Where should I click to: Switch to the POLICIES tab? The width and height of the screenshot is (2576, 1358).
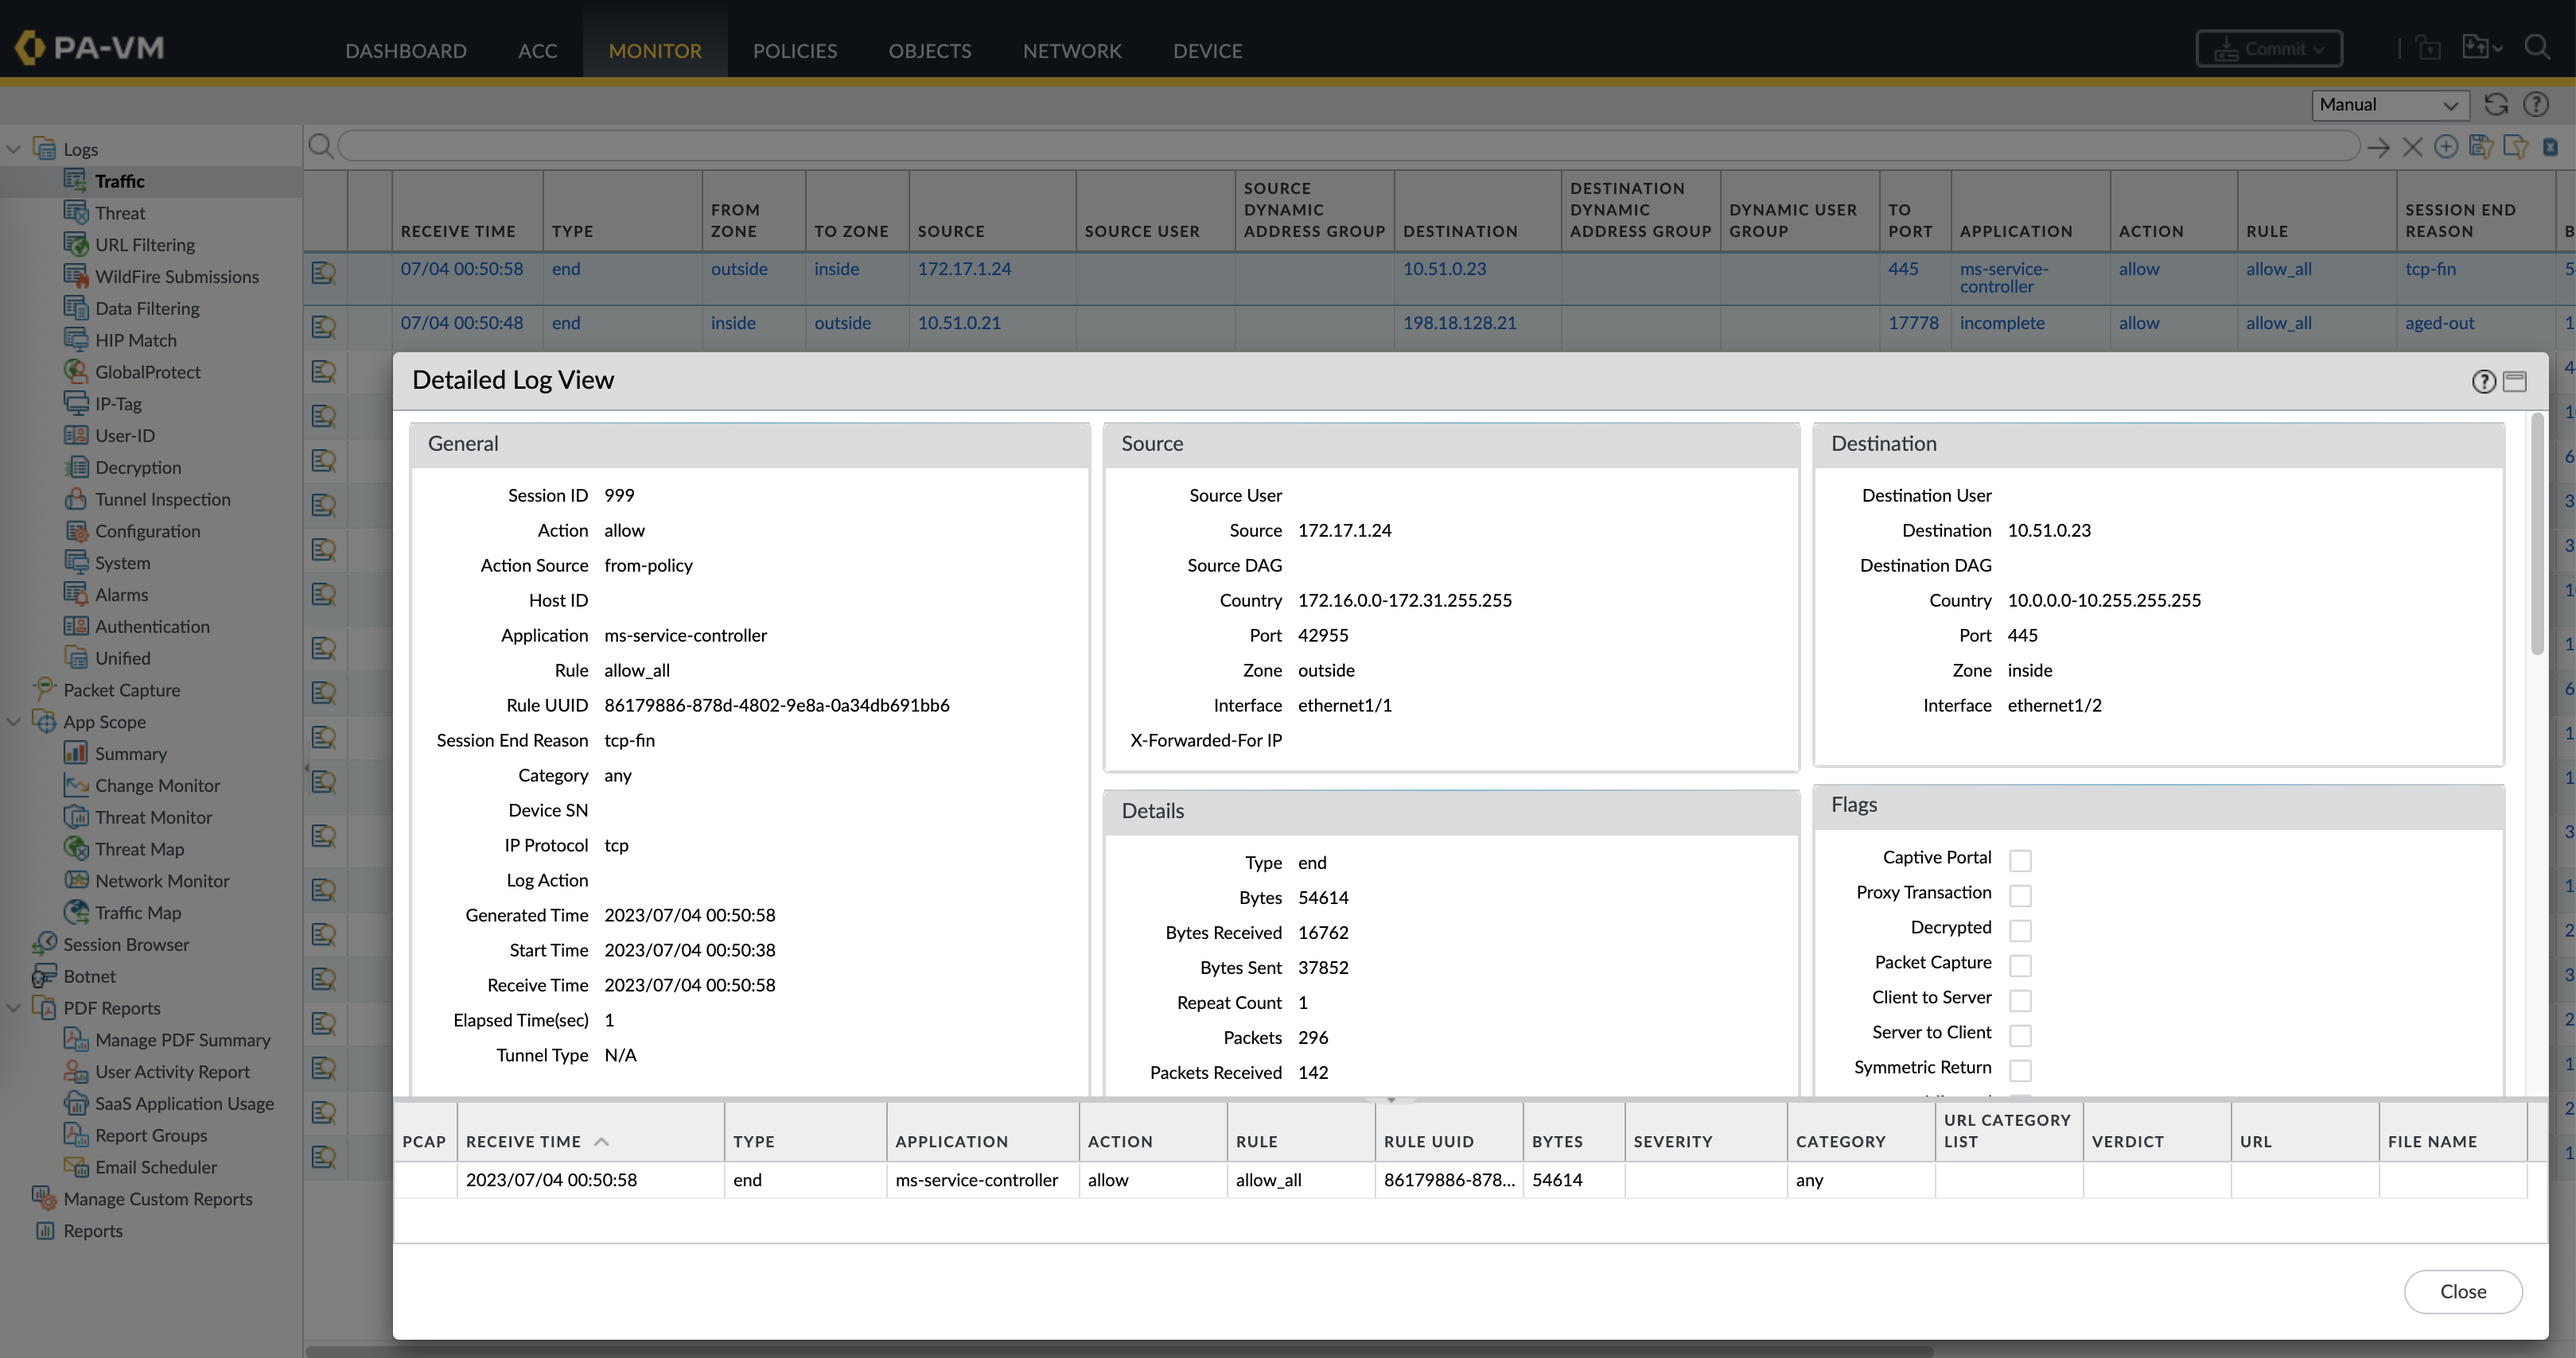(794, 51)
